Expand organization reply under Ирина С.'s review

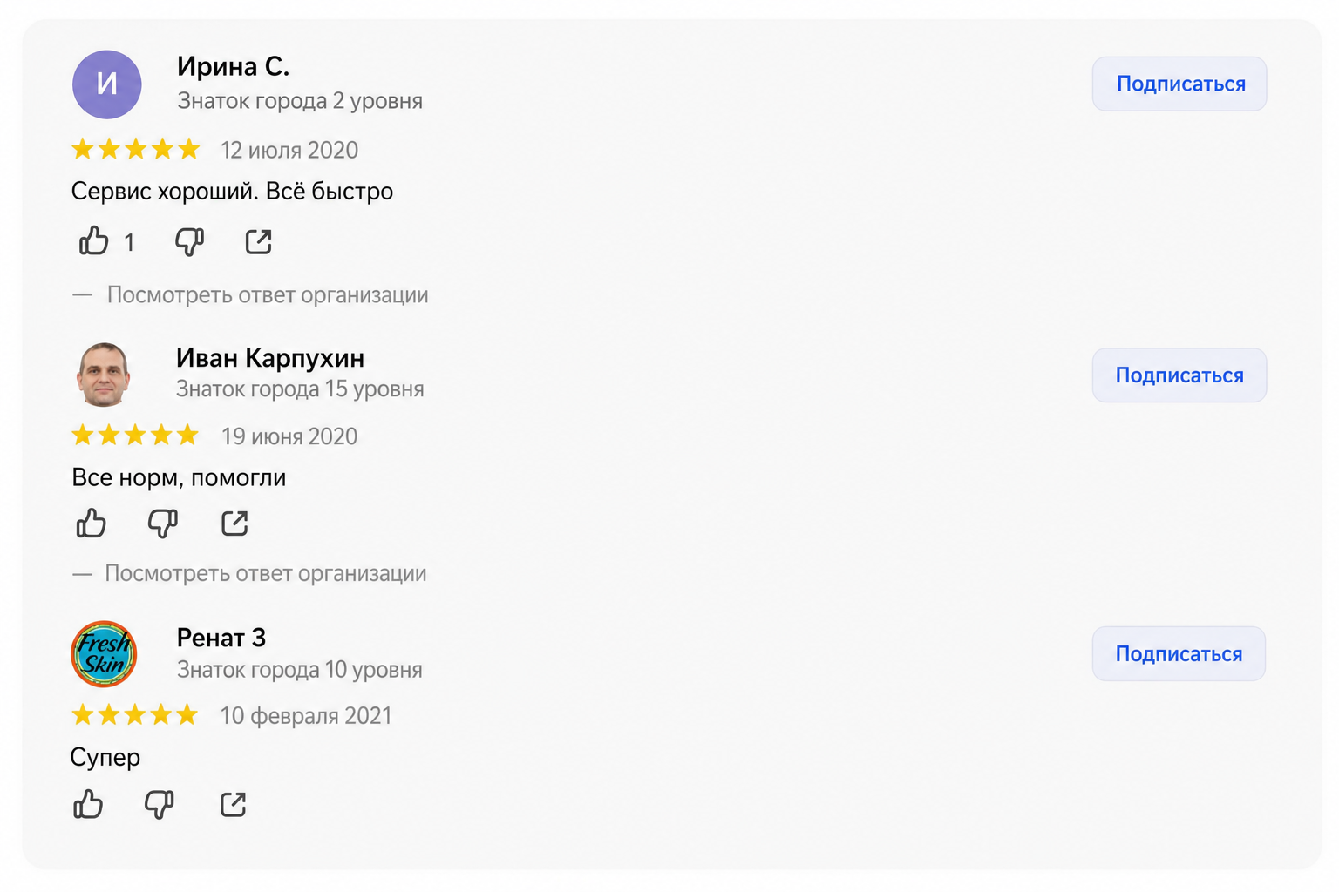pos(267,294)
